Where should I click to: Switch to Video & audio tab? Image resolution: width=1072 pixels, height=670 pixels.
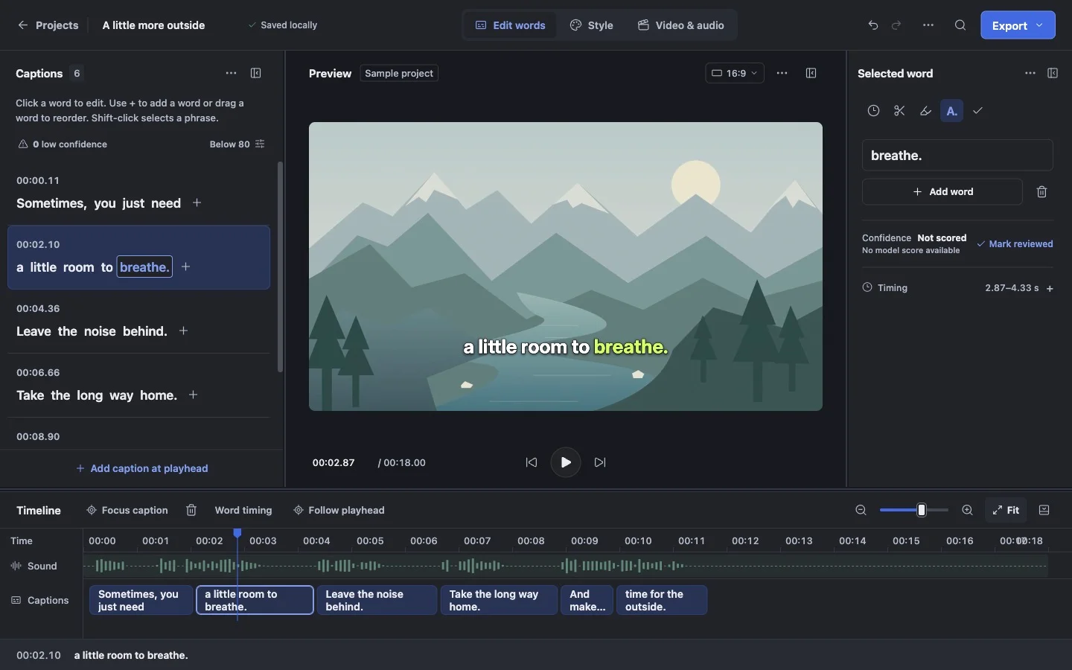[681, 25]
